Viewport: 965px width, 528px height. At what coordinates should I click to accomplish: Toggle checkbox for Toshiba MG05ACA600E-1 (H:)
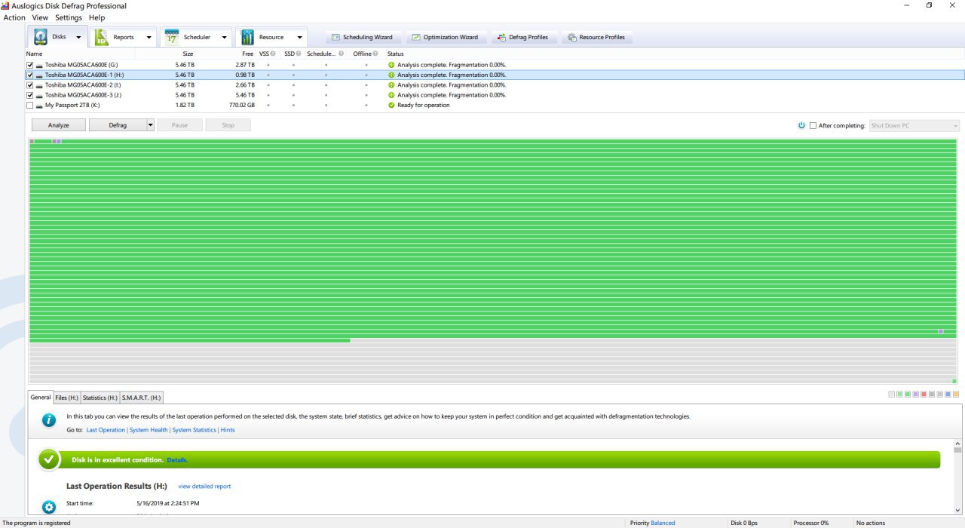pos(30,75)
